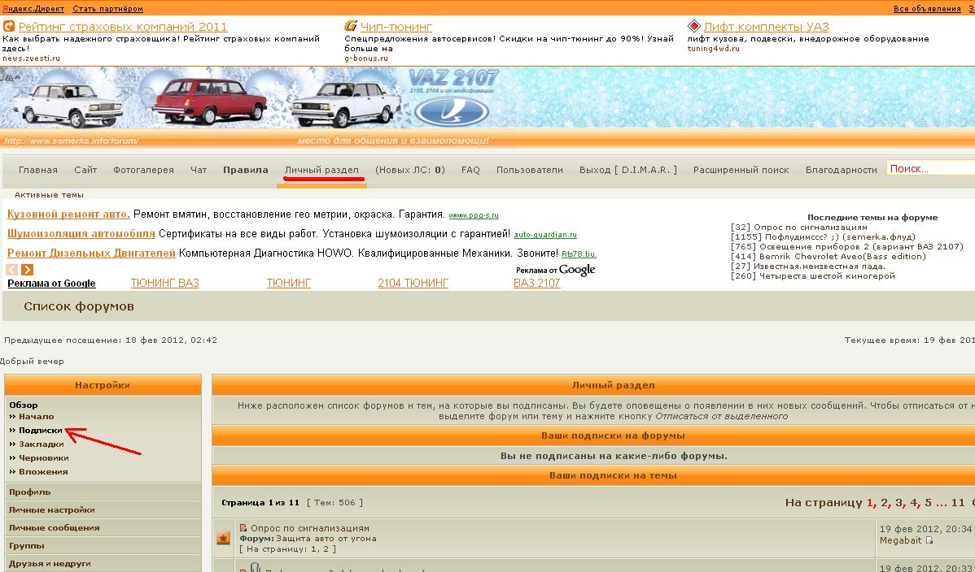Image resolution: width=975 pixels, height=572 pixels.
Task: Click the insurance rating ad icon
Action: pos(9,27)
